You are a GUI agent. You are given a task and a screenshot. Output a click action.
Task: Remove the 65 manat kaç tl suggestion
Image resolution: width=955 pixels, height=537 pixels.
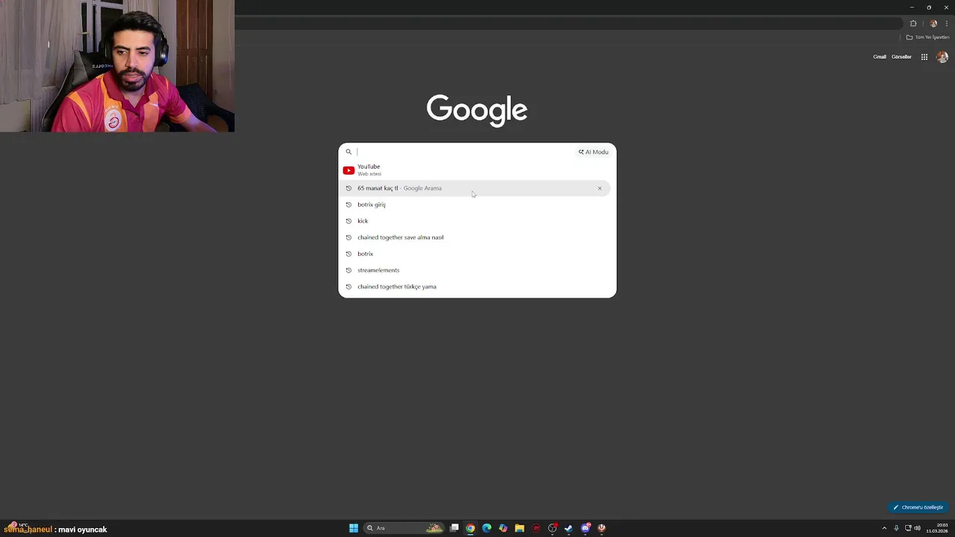point(599,188)
